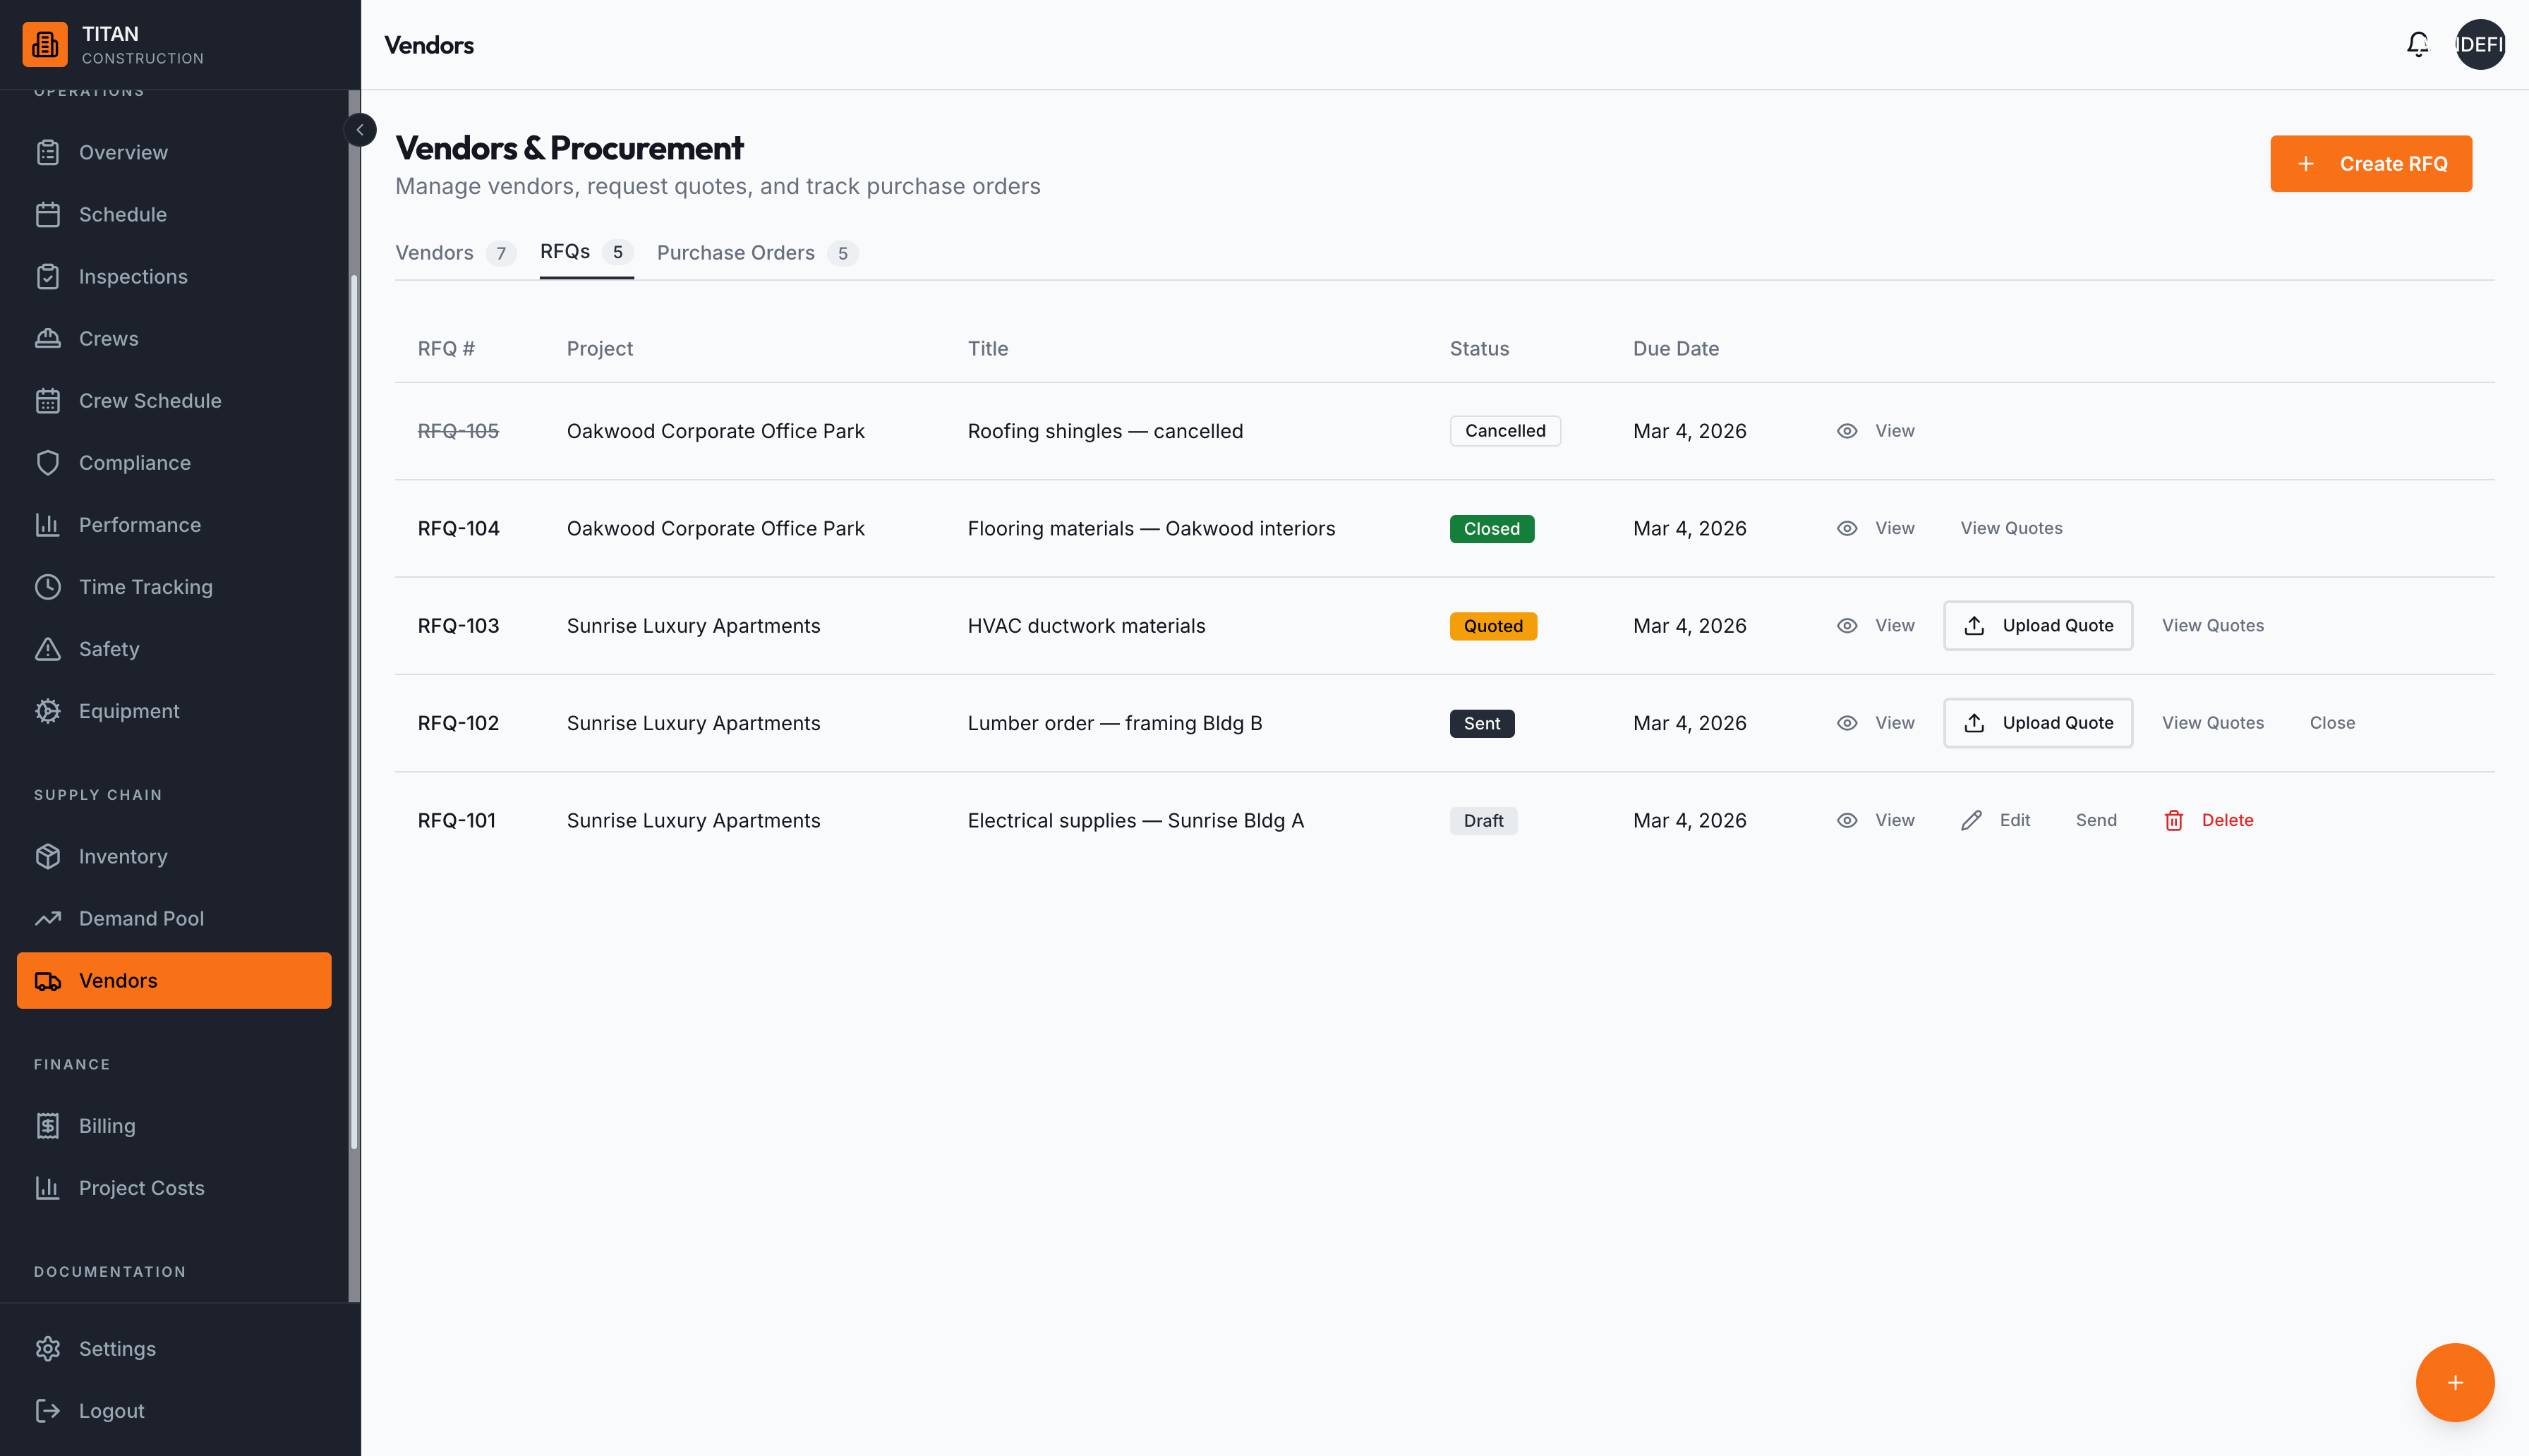Click the Edit label for RFQ-101
2529x1456 pixels.
click(2014, 820)
